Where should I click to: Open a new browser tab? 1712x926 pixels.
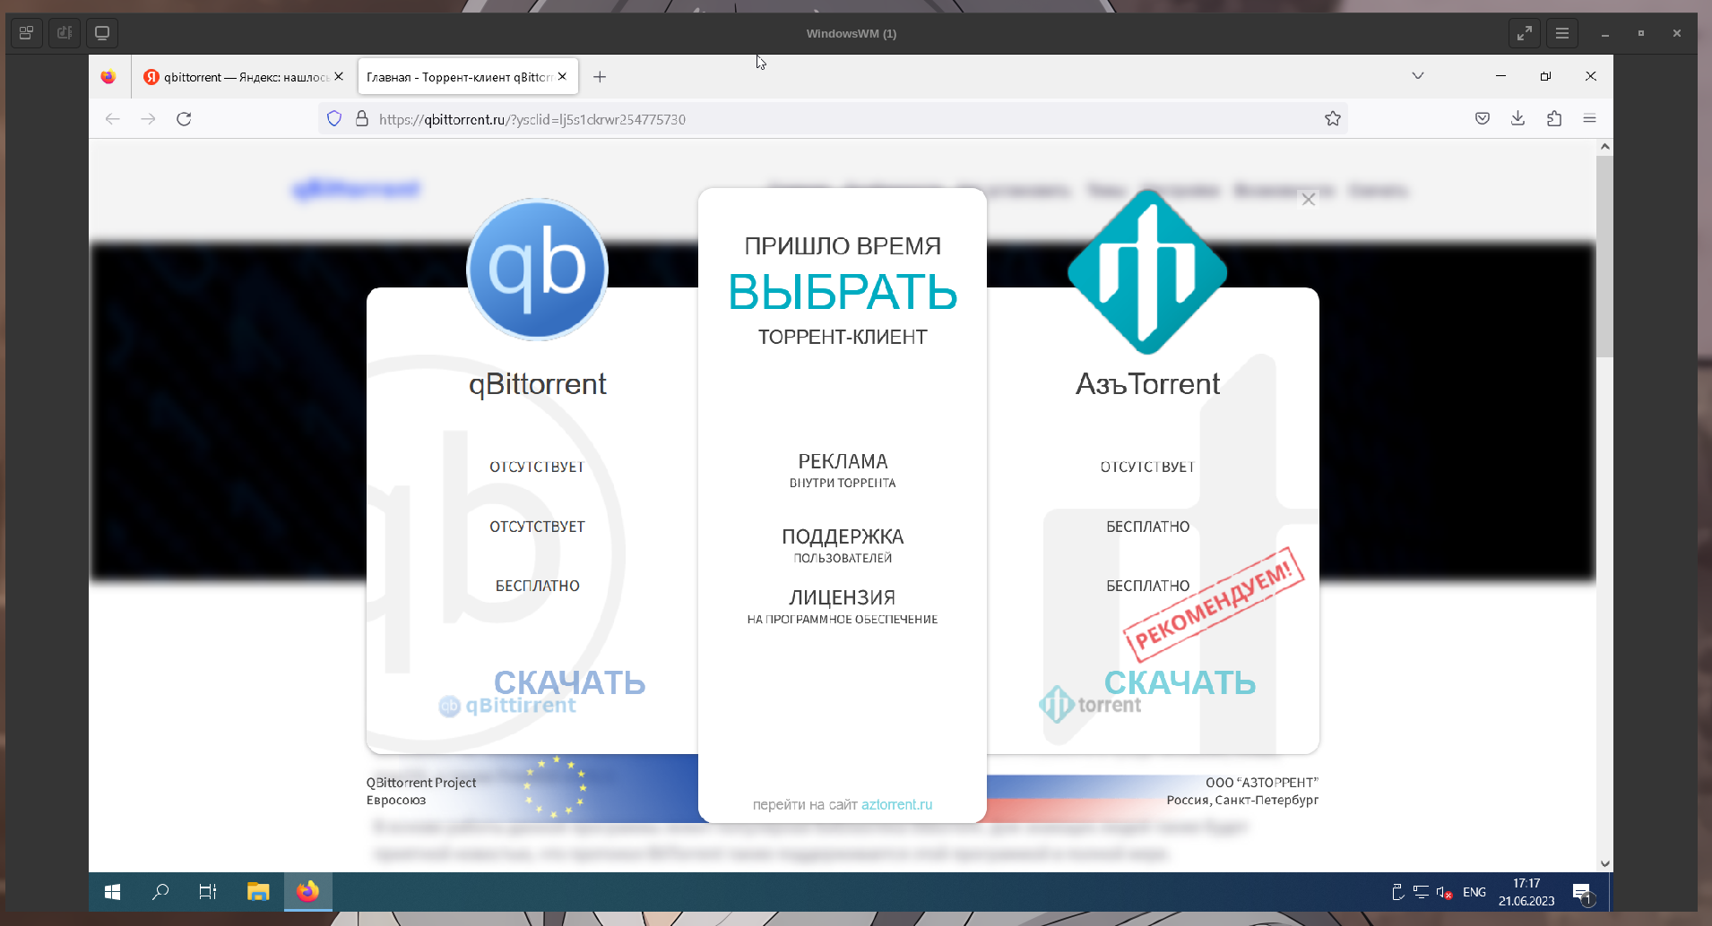pos(600,77)
